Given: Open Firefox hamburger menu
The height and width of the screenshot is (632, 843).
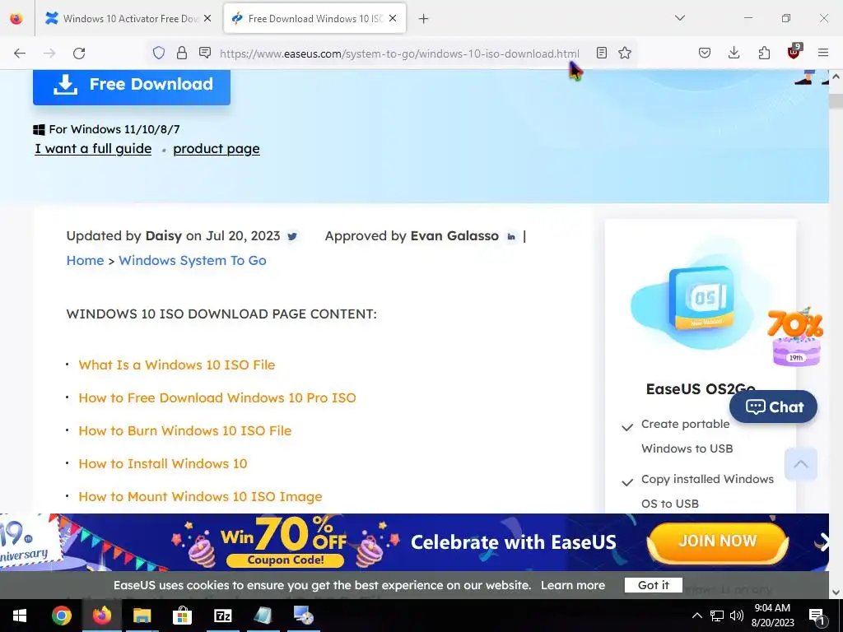Looking at the screenshot, I should 823,53.
